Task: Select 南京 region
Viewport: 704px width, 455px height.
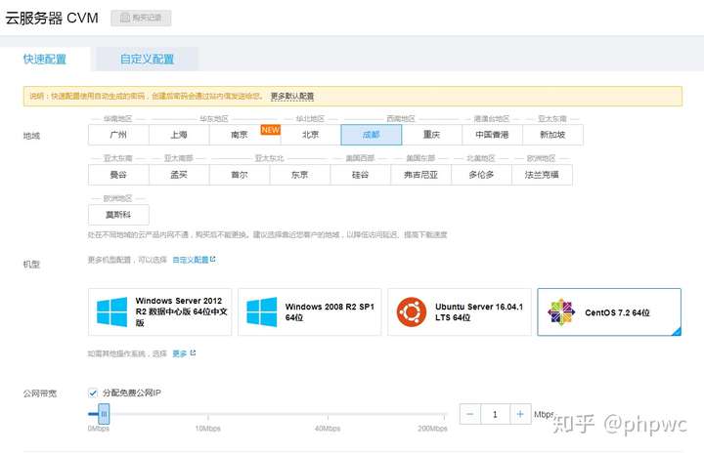Action: tap(240, 135)
